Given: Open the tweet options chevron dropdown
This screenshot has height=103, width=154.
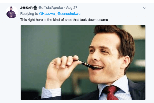Looking at the screenshot, I should tap(145, 8).
